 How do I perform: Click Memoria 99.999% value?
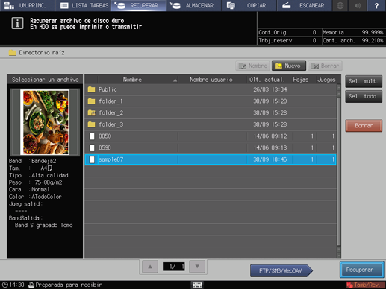point(373,32)
